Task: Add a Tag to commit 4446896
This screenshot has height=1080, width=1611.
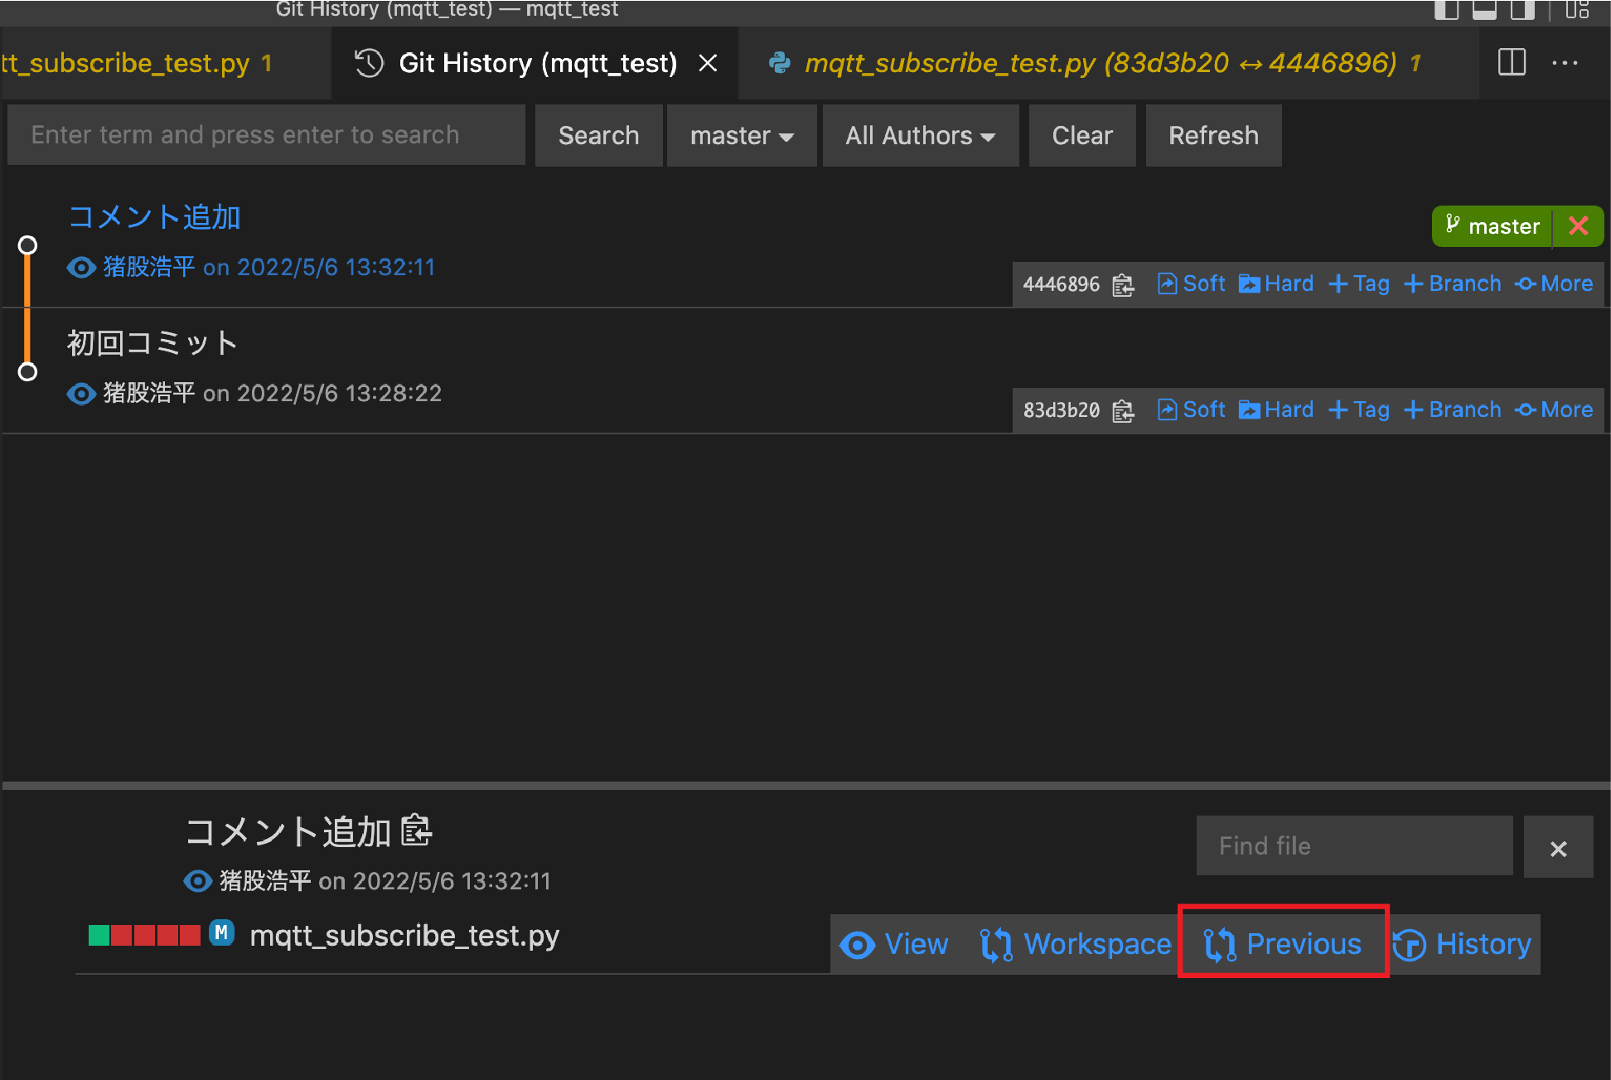Action: (1359, 284)
